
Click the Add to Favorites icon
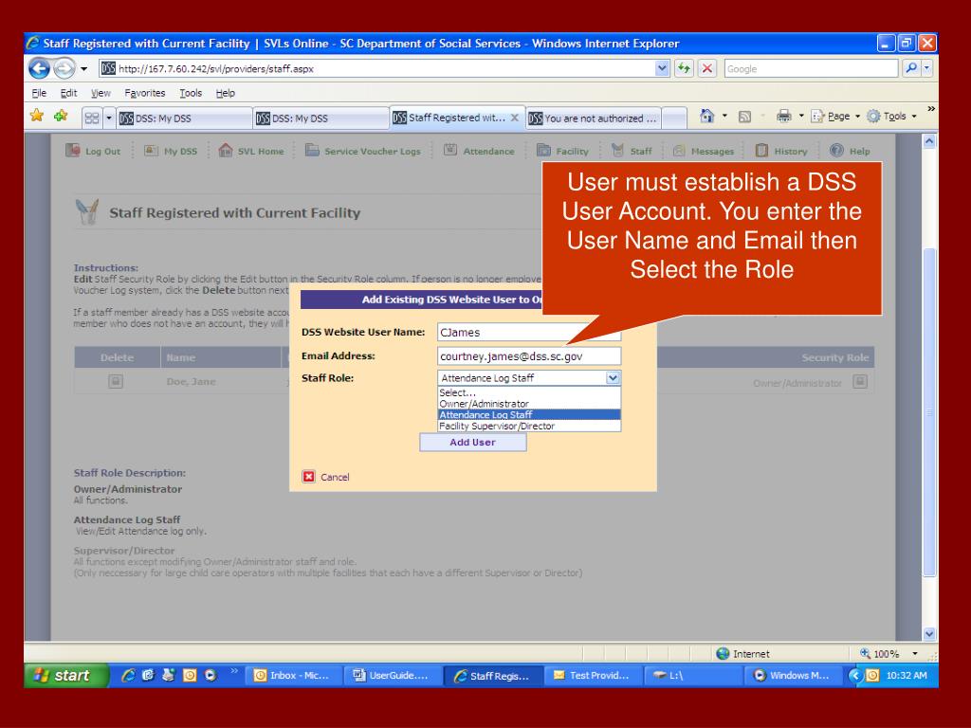(x=61, y=116)
